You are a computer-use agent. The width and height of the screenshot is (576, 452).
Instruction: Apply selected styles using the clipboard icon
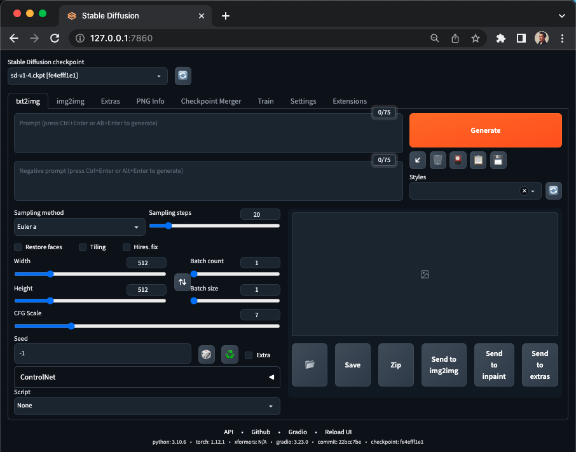[477, 160]
